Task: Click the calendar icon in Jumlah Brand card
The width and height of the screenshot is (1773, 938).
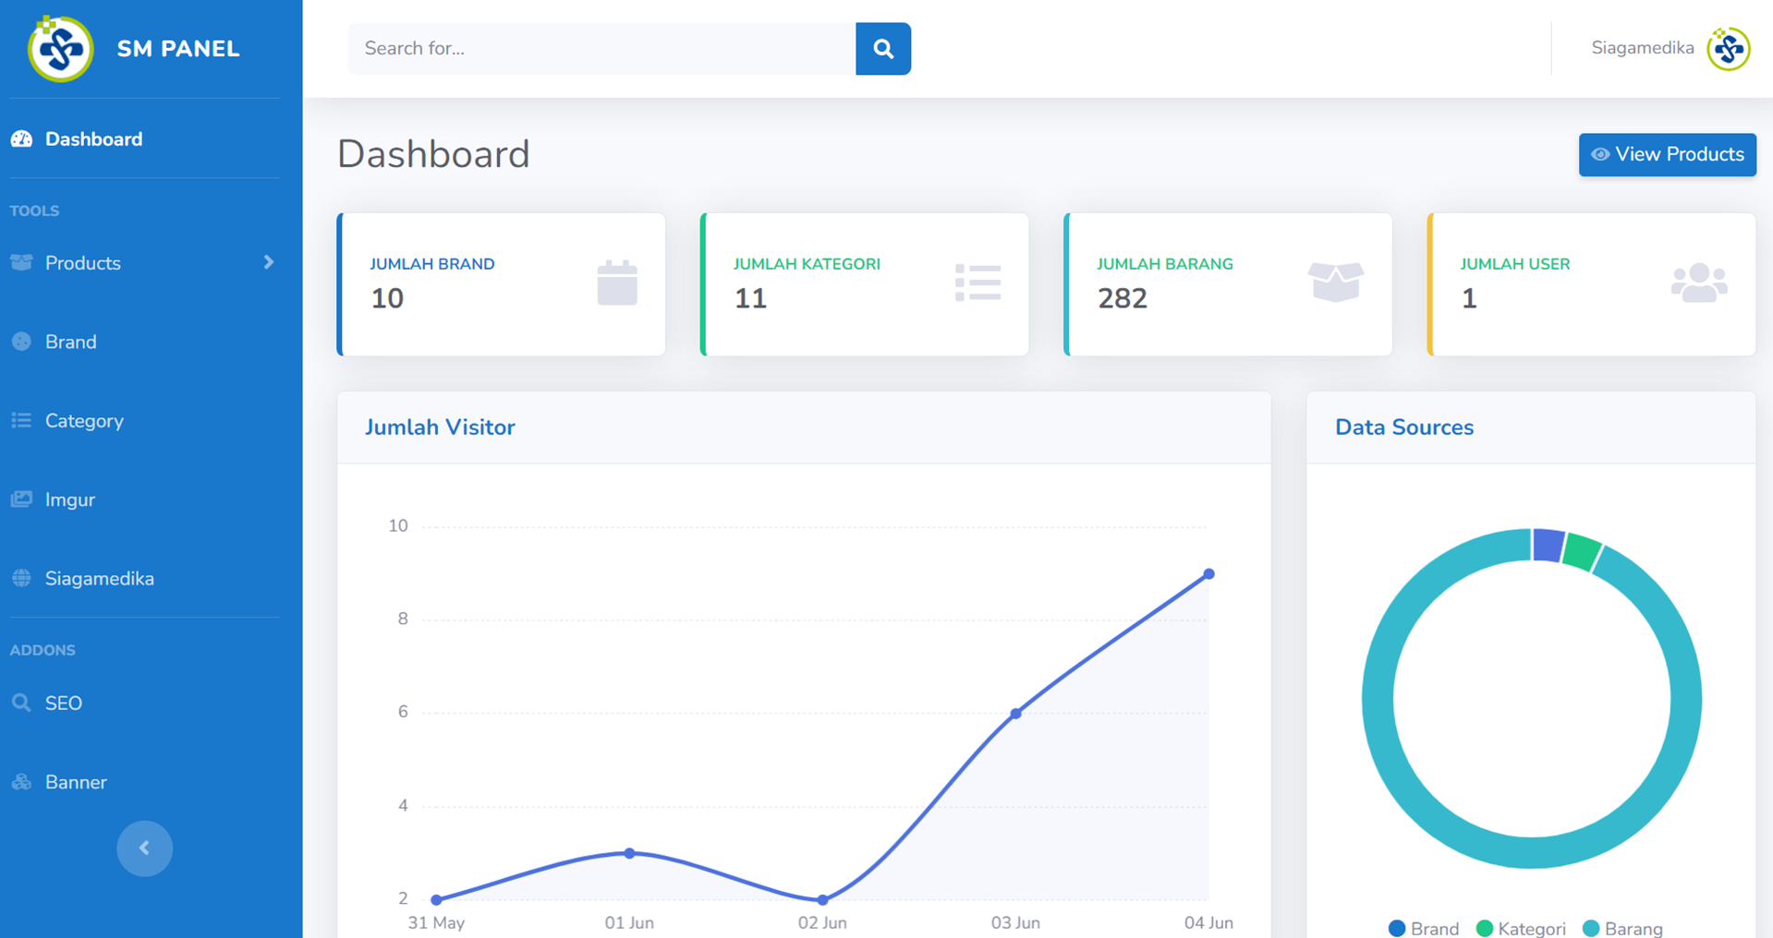Action: coord(616,283)
